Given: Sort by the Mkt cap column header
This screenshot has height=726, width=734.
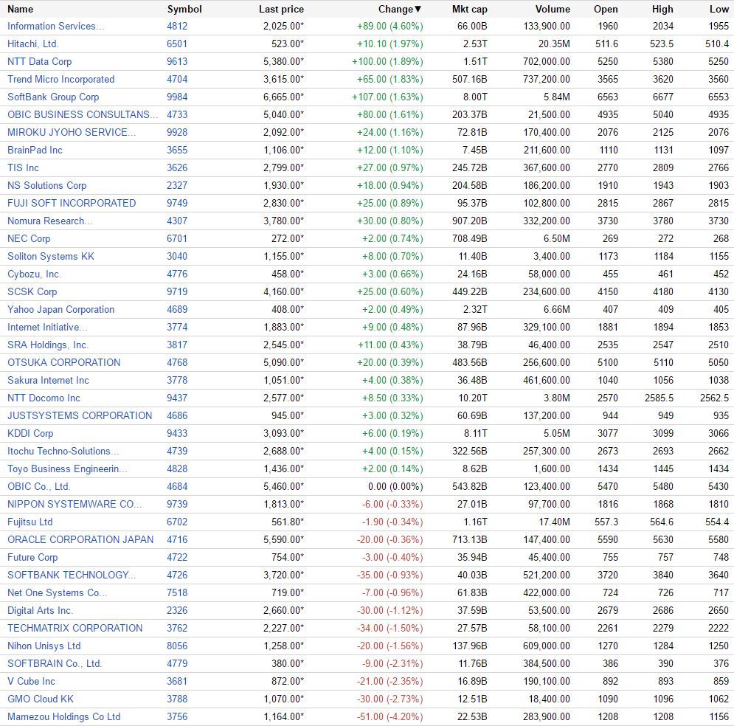Looking at the screenshot, I should [469, 9].
